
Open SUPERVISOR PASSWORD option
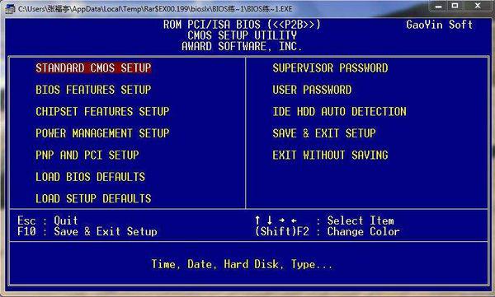[x=330, y=68]
